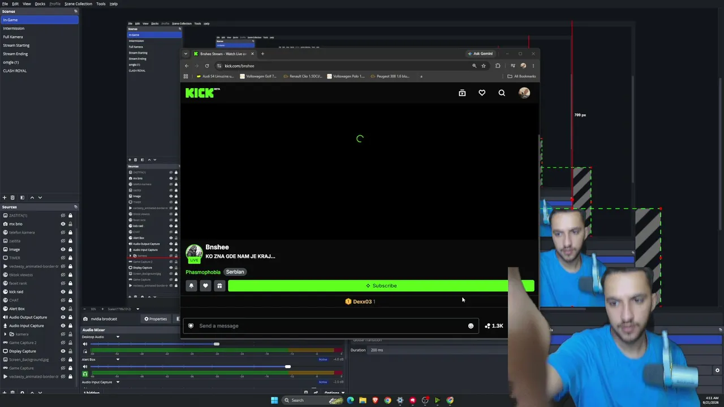Image resolution: width=724 pixels, height=407 pixels.
Task: Bookmark this page with the star icon
Action: pyautogui.click(x=484, y=66)
